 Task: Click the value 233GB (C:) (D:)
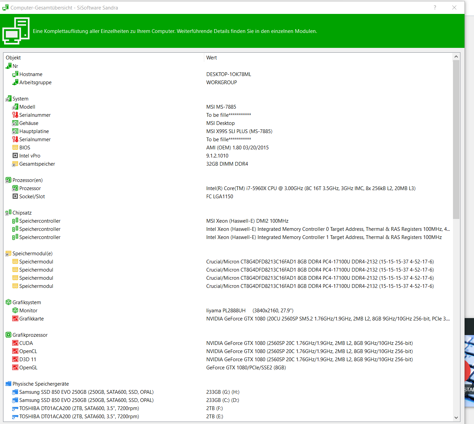coord(223,400)
